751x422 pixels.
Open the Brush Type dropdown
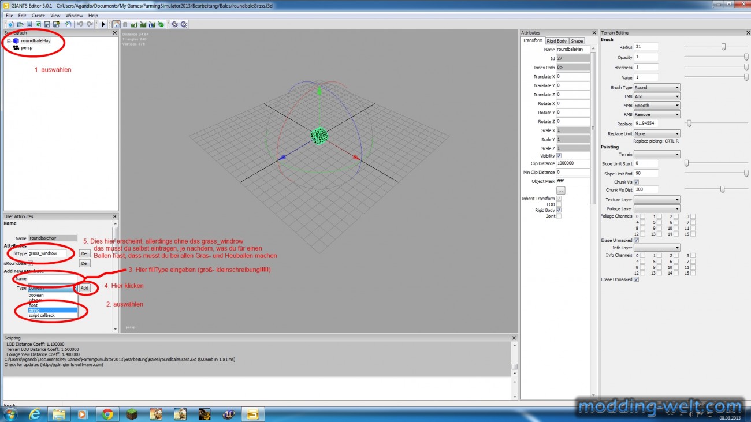click(657, 88)
